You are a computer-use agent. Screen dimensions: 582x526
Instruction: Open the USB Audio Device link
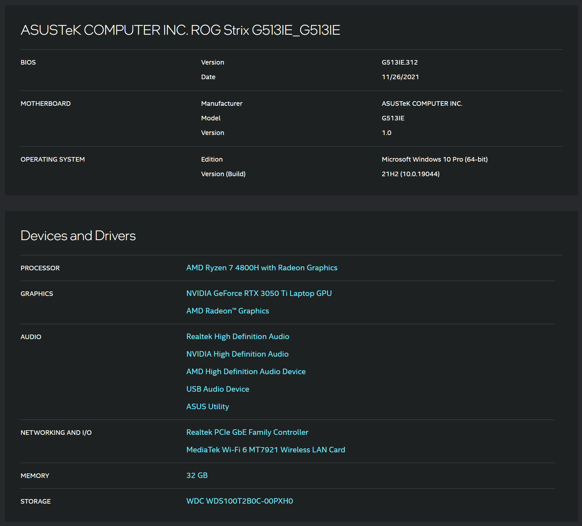pos(217,389)
